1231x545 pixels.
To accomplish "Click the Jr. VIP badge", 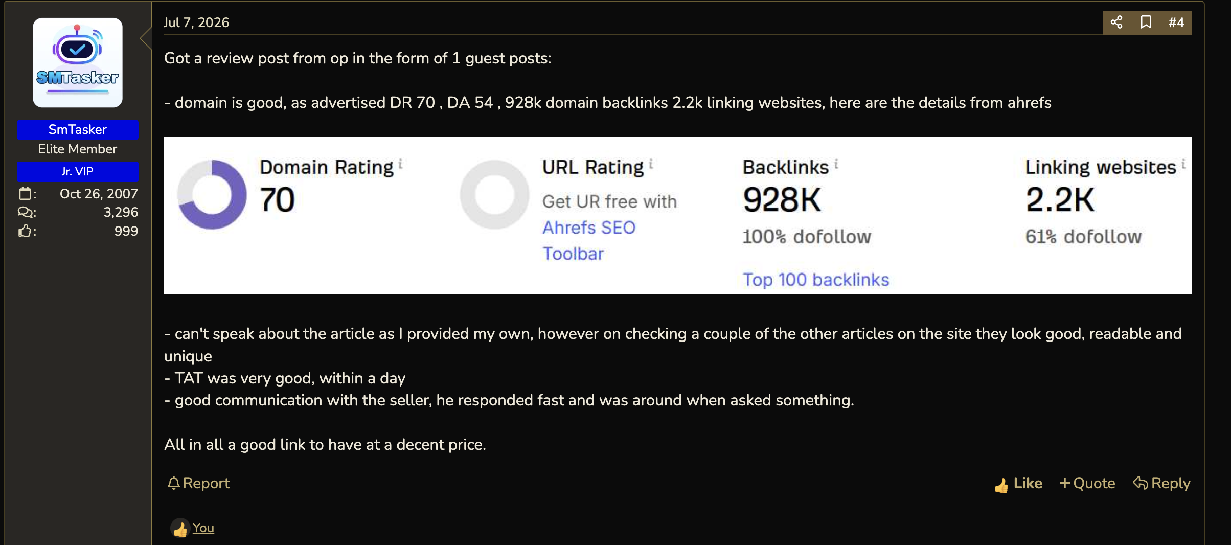I will pos(78,171).
